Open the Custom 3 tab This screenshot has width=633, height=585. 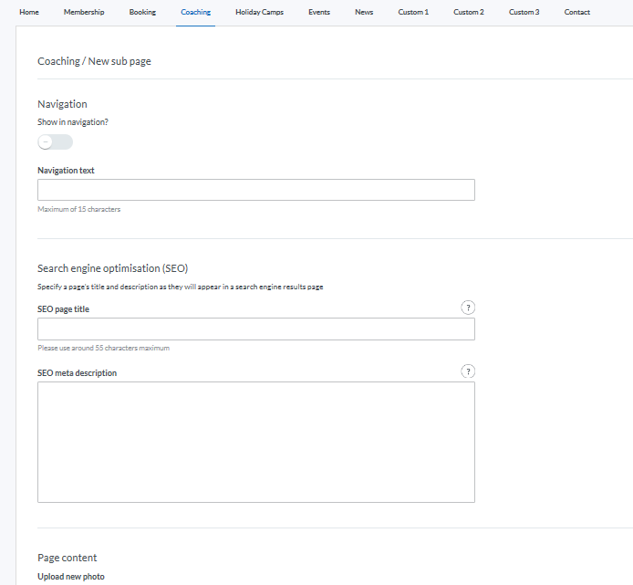524,13
